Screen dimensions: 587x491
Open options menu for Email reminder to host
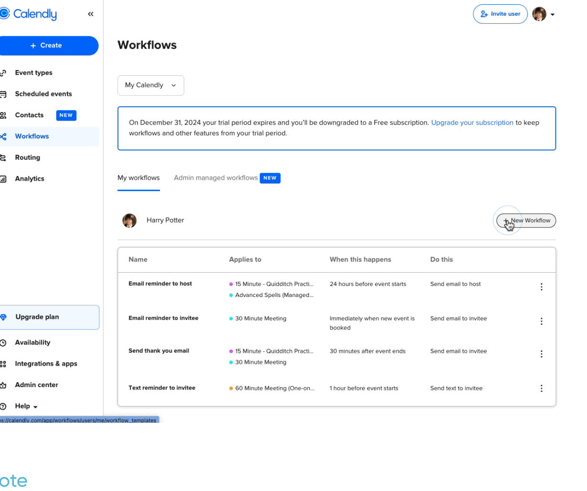tap(542, 286)
